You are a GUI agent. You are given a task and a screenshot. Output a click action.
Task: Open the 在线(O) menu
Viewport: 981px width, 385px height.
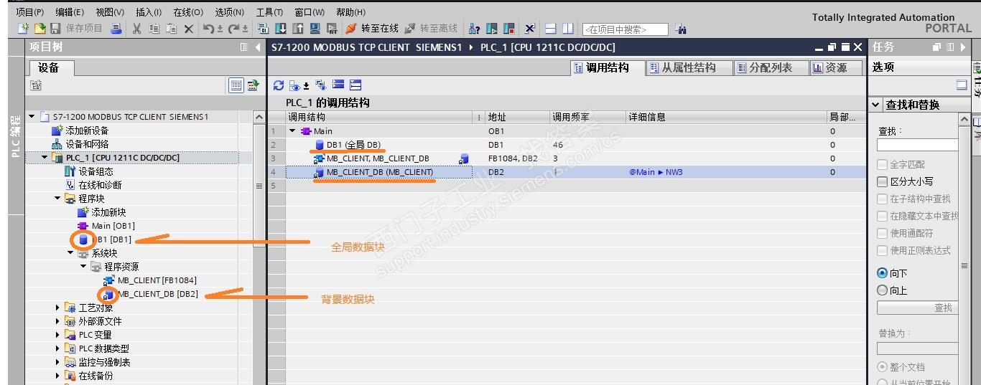click(188, 12)
